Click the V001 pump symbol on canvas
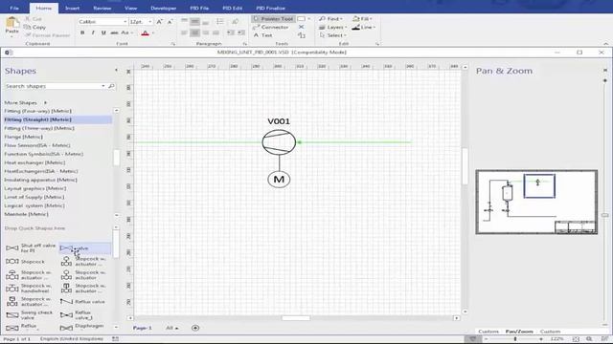613x344 pixels. (x=279, y=142)
